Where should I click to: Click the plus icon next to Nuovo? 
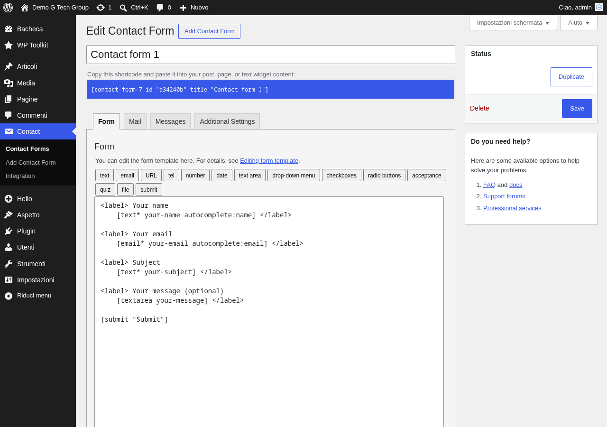[183, 8]
